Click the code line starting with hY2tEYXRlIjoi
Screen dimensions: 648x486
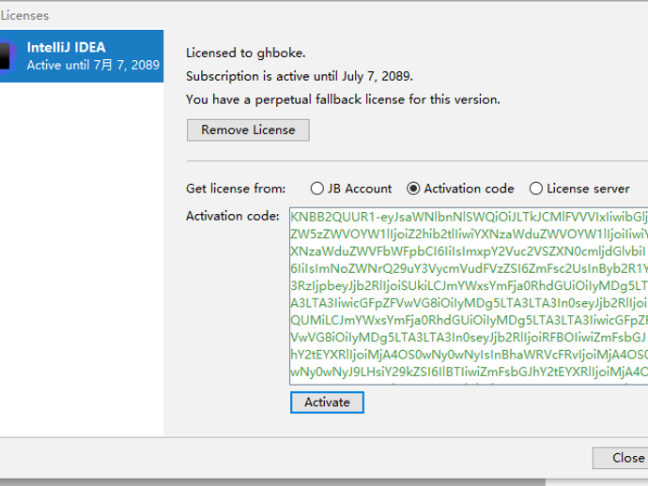(x=469, y=353)
